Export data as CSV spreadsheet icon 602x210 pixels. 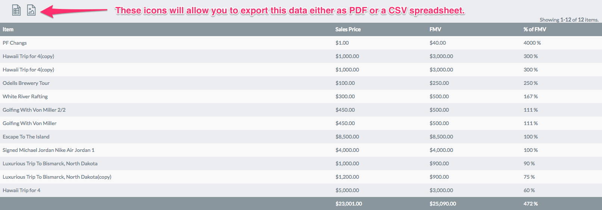tap(16, 10)
